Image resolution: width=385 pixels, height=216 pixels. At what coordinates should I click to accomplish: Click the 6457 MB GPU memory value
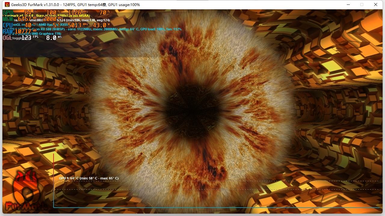coord(27,19)
